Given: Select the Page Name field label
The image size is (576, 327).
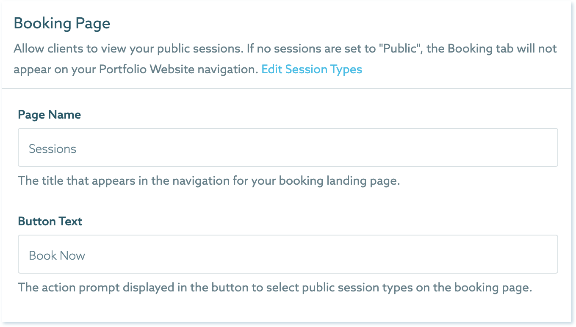Looking at the screenshot, I should (50, 115).
